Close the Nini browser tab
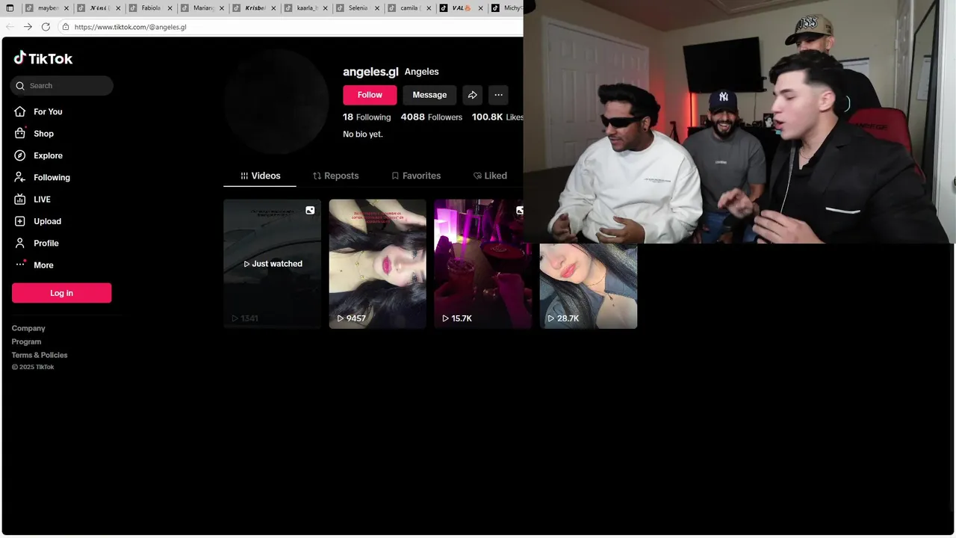Viewport: 956px width, 538px height. click(118, 8)
